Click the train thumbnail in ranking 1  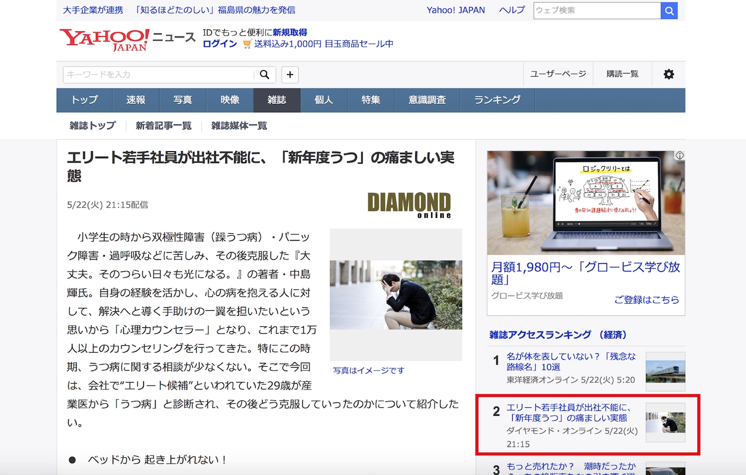tap(665, 371)
